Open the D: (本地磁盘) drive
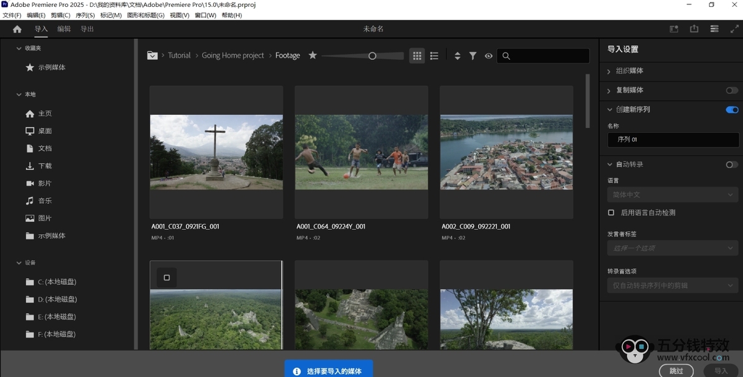 (x=51, y=299)
